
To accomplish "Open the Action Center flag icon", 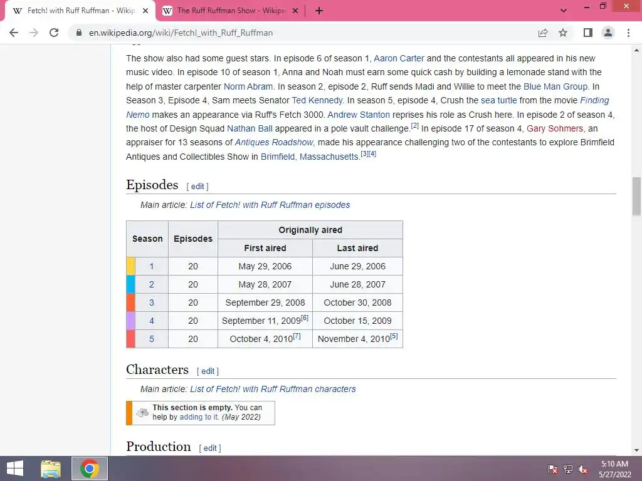I will (552, 469).
